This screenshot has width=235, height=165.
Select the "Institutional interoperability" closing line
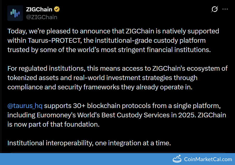89,143
